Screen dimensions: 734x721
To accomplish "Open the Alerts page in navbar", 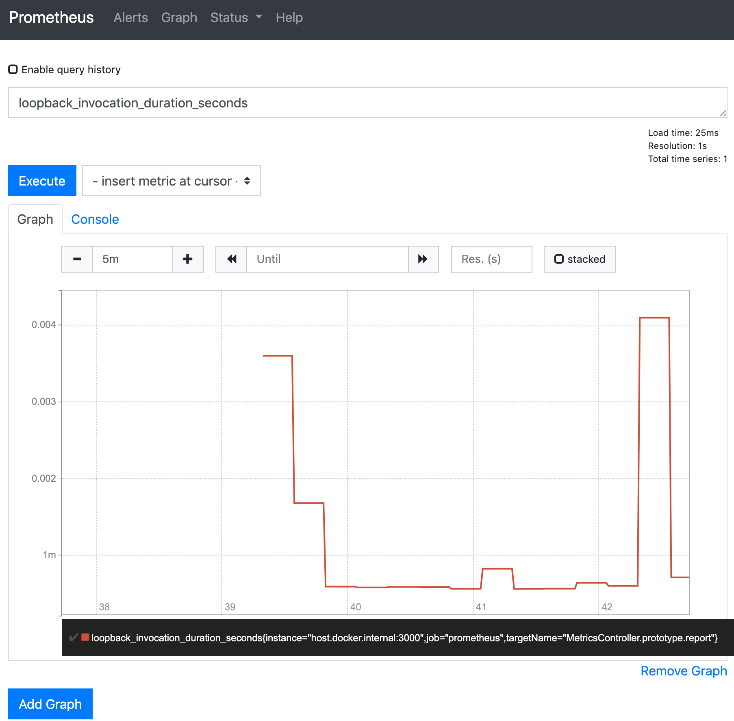I will [x=130, y=17].
